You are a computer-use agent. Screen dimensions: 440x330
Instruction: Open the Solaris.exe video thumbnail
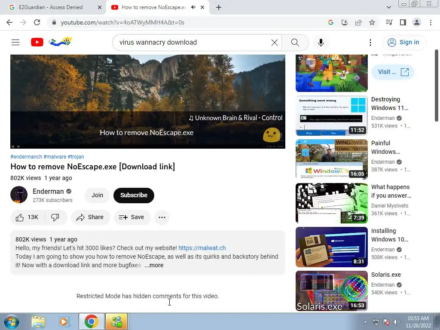point(331,291)
